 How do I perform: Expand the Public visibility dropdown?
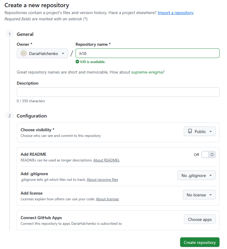click(200, 132)
